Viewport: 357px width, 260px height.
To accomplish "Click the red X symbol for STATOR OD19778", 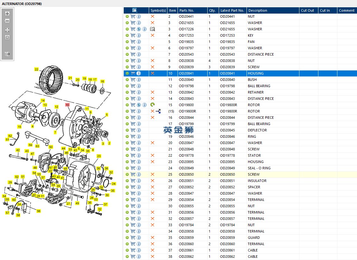I will coord(153,155).
